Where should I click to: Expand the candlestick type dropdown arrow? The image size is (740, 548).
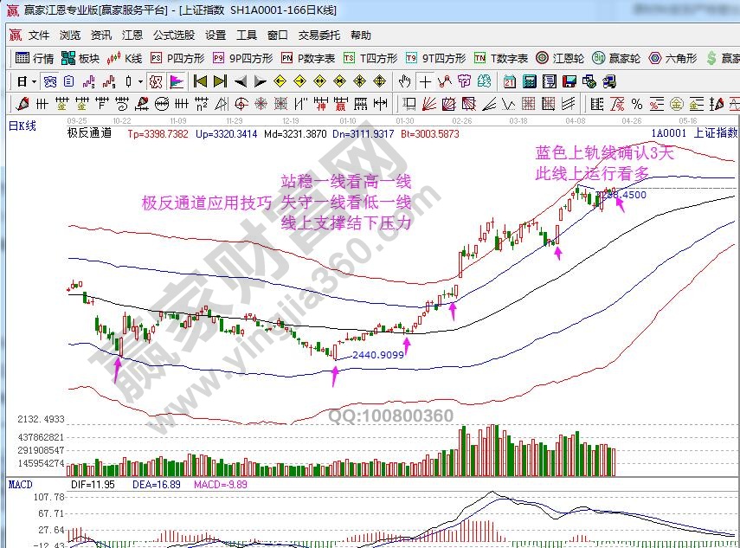141,81
